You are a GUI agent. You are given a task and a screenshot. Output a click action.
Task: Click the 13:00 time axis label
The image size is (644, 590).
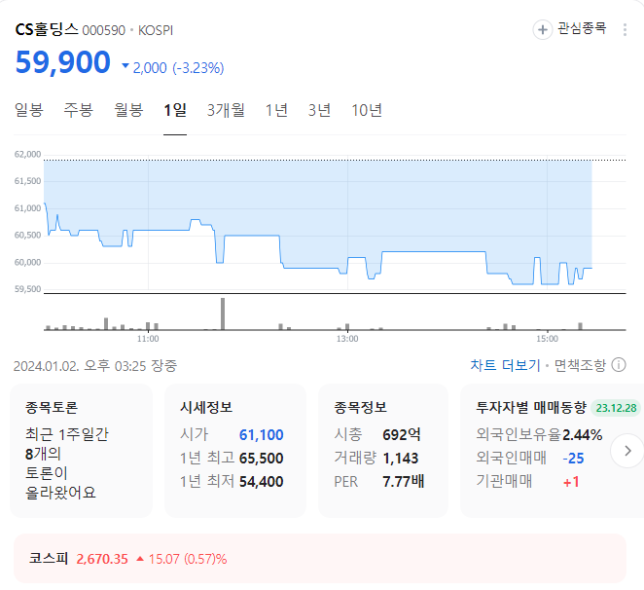(347, 339)
